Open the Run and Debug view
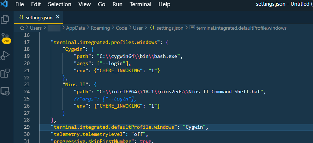 pos(5,55)
